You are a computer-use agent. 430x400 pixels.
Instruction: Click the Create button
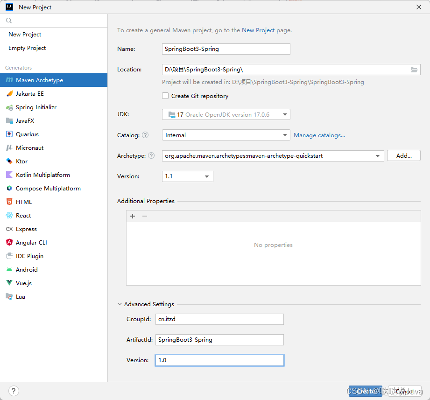pyautogui.click(x=365, y=391)
